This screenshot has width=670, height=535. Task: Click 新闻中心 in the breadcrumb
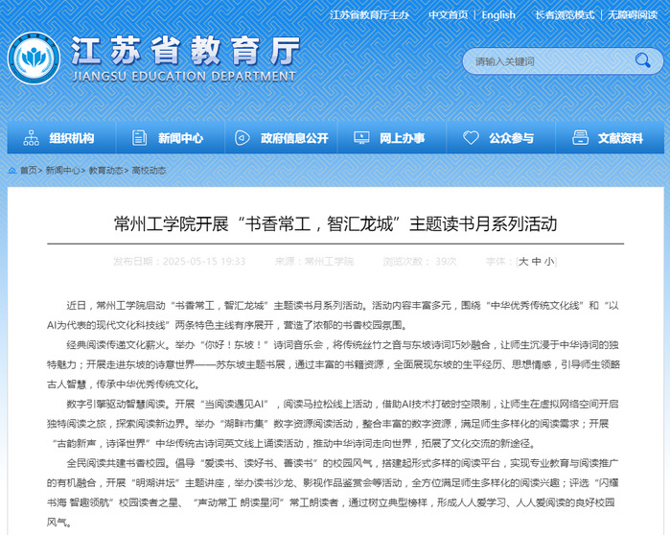pyautogui.click(x=63, y=171)
